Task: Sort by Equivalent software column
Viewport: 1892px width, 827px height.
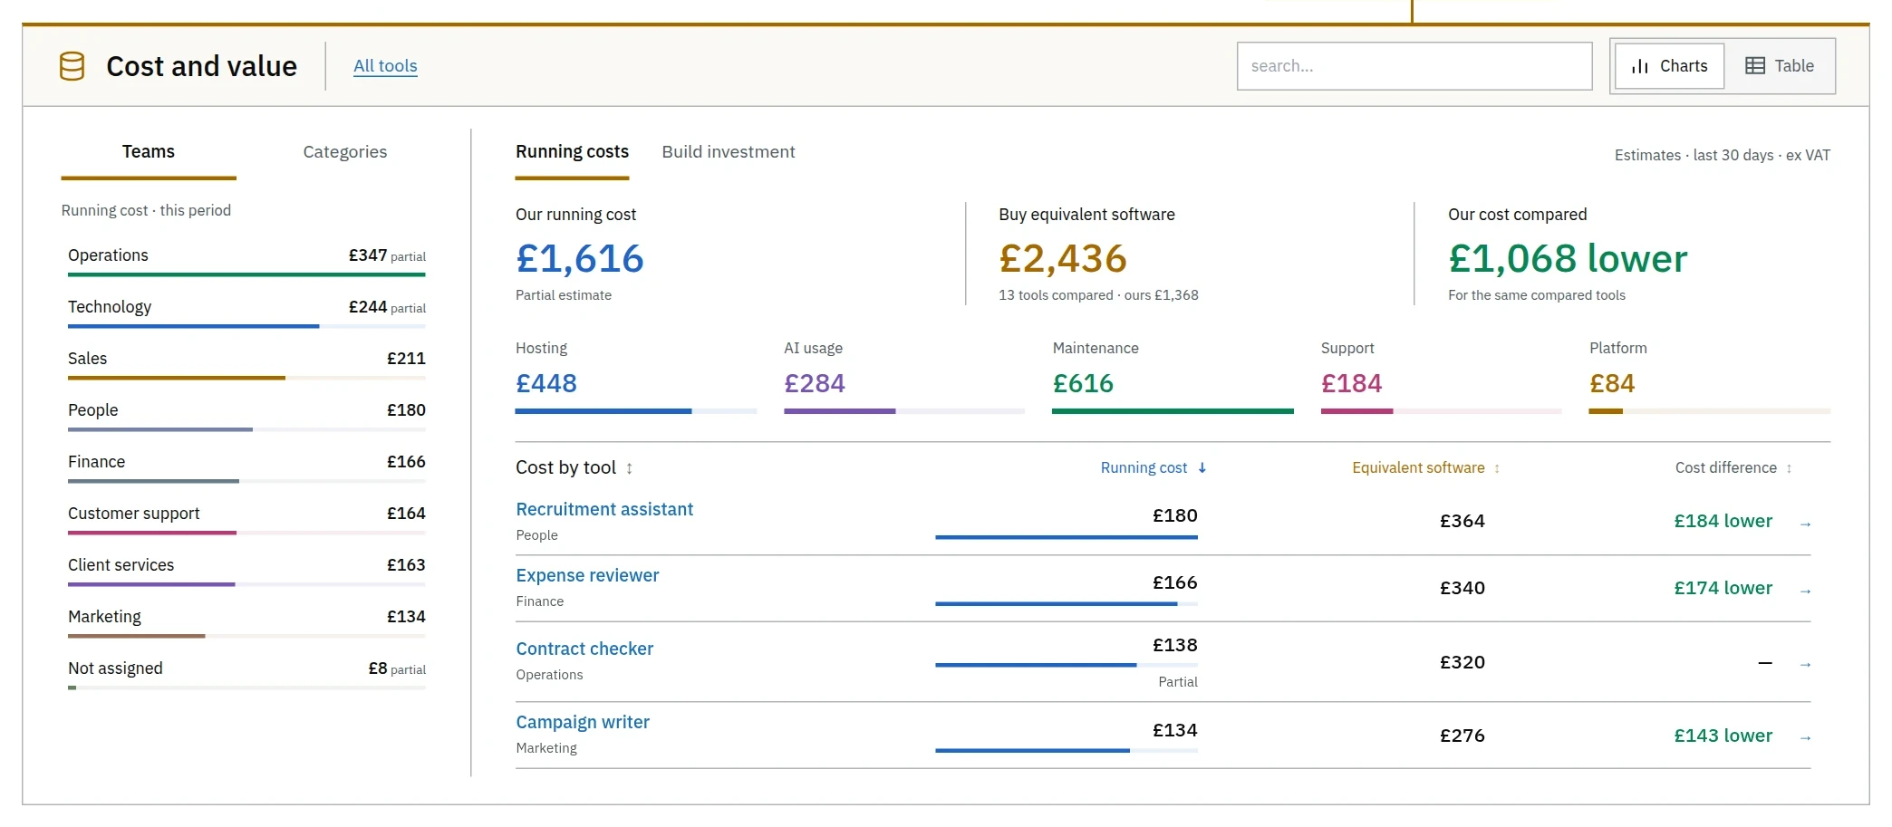Action: (x=1426, y=467)
